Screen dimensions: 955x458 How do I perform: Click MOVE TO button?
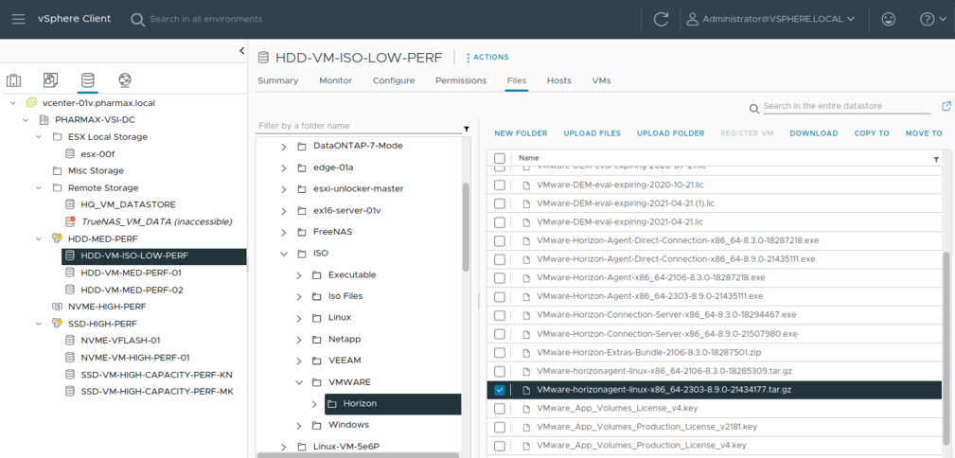(x=924, y=133)
